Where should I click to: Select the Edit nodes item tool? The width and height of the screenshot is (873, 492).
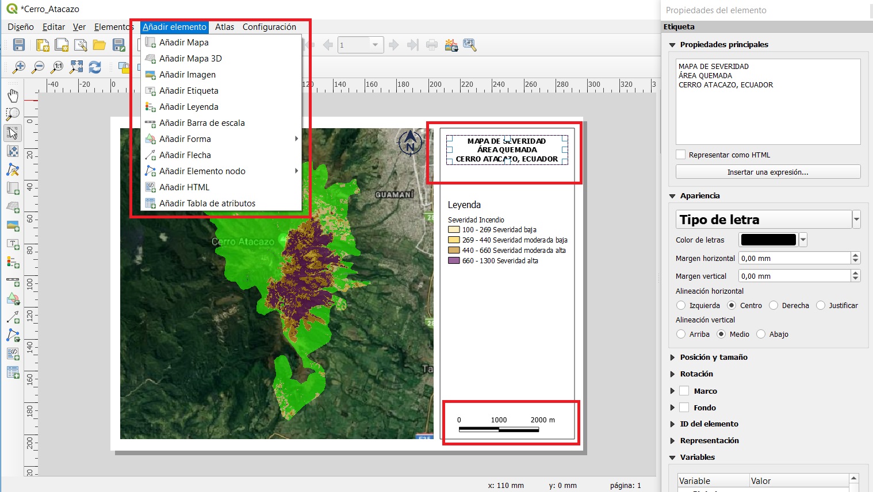[13, 170]
